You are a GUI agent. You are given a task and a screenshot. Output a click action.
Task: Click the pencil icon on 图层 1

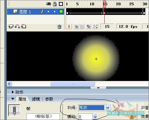click(x=42, y=12)
